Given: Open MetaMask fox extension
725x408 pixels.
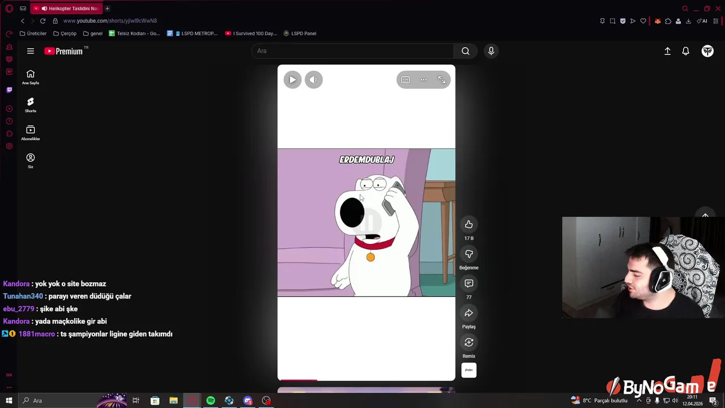Looking at the screenshot, I should click(x=658, y=21).
